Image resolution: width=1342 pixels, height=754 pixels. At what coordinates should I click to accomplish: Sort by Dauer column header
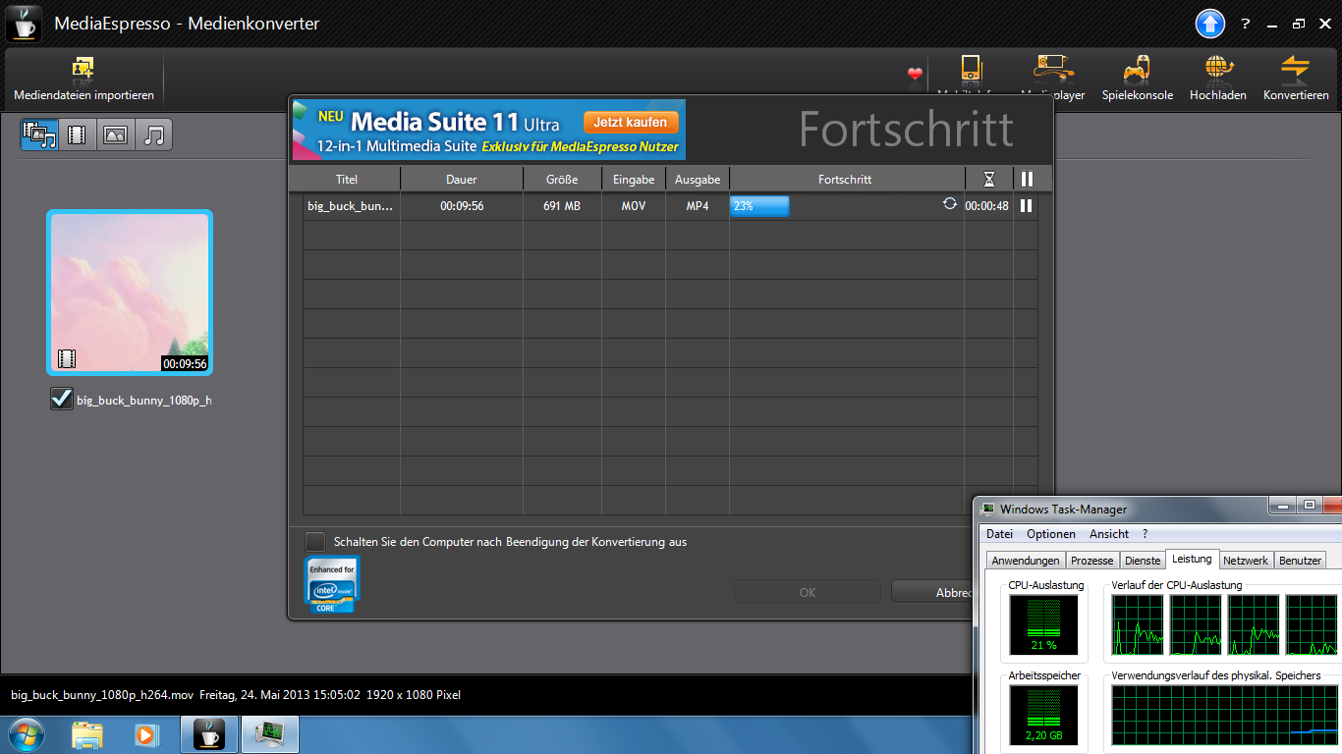[462, 179]
